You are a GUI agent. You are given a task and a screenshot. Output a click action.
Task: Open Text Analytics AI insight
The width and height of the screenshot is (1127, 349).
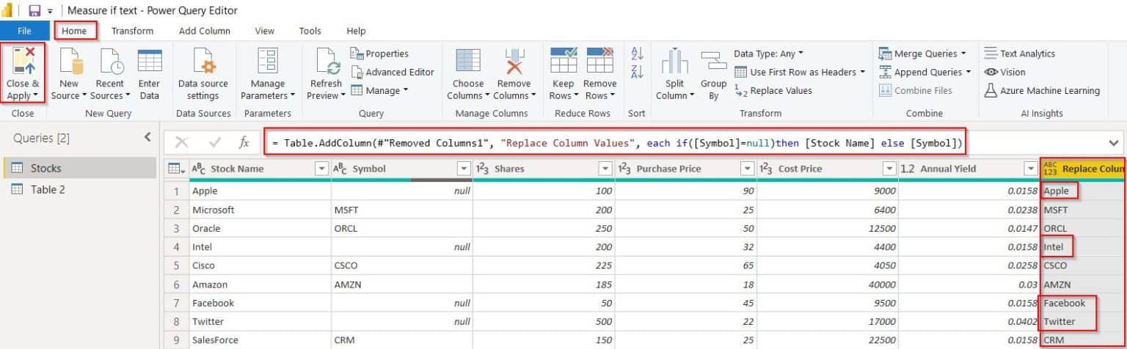(x=1019, y=54)
